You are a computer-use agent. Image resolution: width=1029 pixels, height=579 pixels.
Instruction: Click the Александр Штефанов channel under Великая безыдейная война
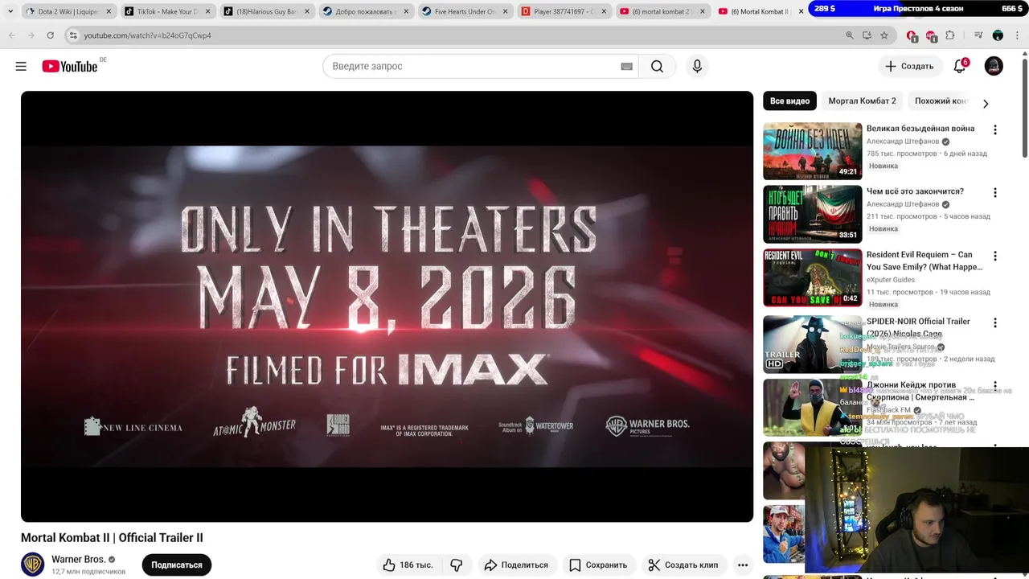(903, 142)
